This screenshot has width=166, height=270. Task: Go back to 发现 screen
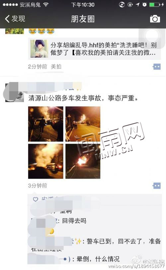(x=15, y=19)
